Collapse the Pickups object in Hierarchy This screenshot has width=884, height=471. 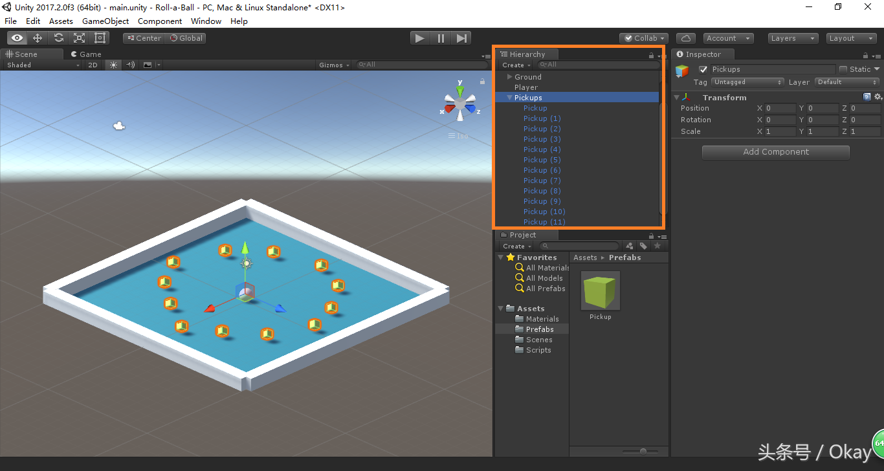click(509, 98)
